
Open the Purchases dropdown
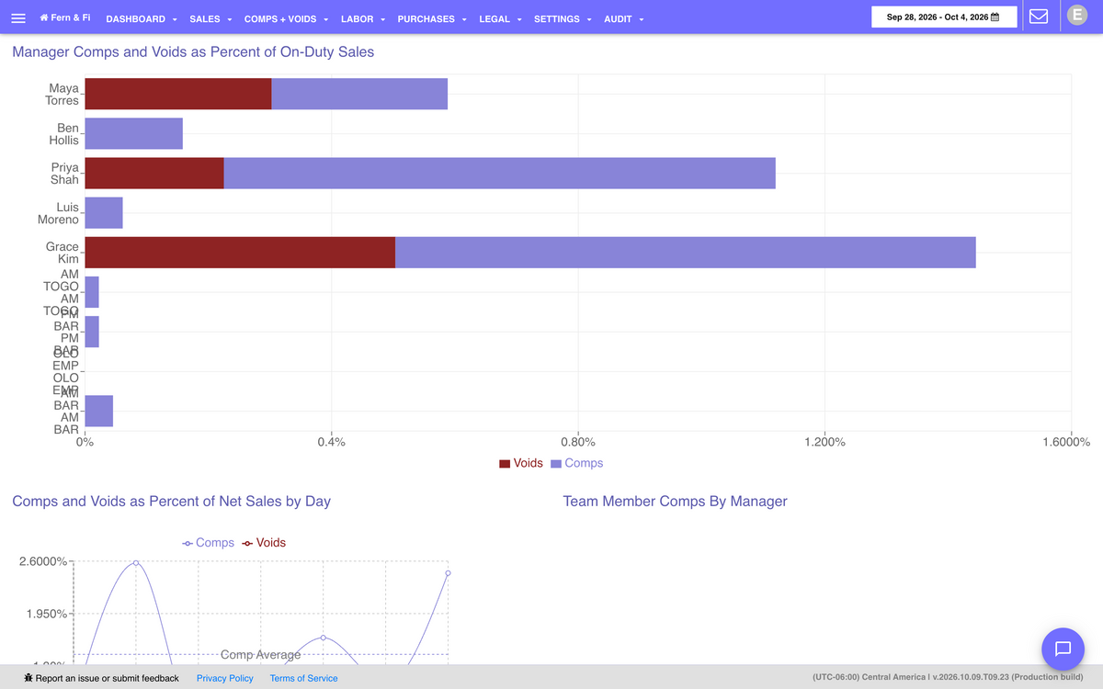click(x=432, y=19)
